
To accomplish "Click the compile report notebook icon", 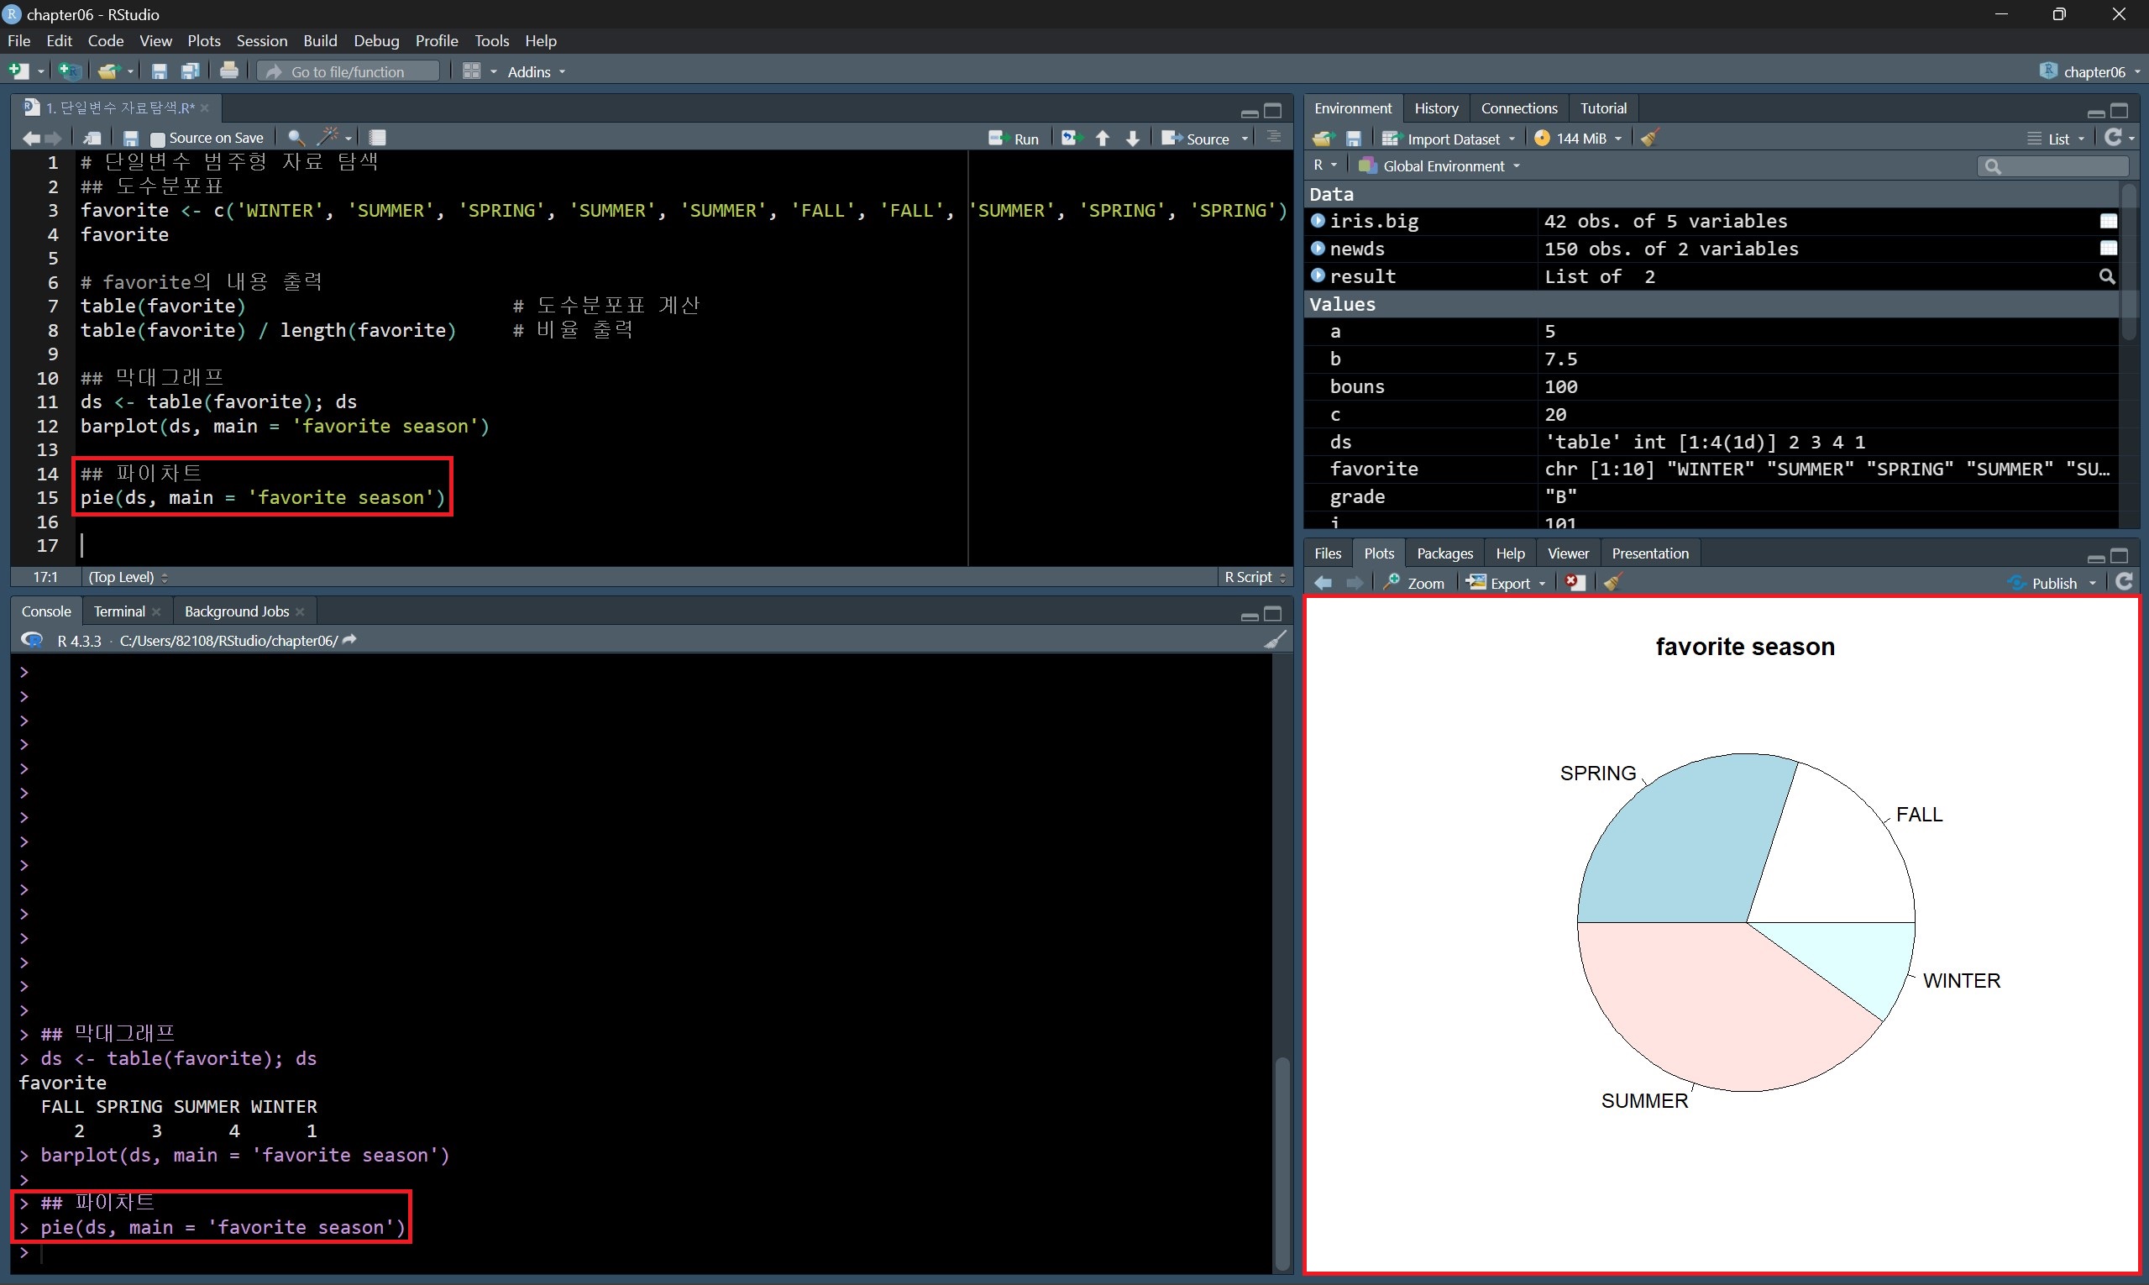I will (x=378, y=138).
